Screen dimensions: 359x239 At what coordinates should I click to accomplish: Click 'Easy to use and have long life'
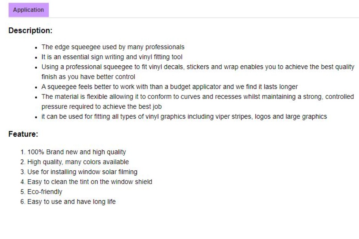point(71,202)
